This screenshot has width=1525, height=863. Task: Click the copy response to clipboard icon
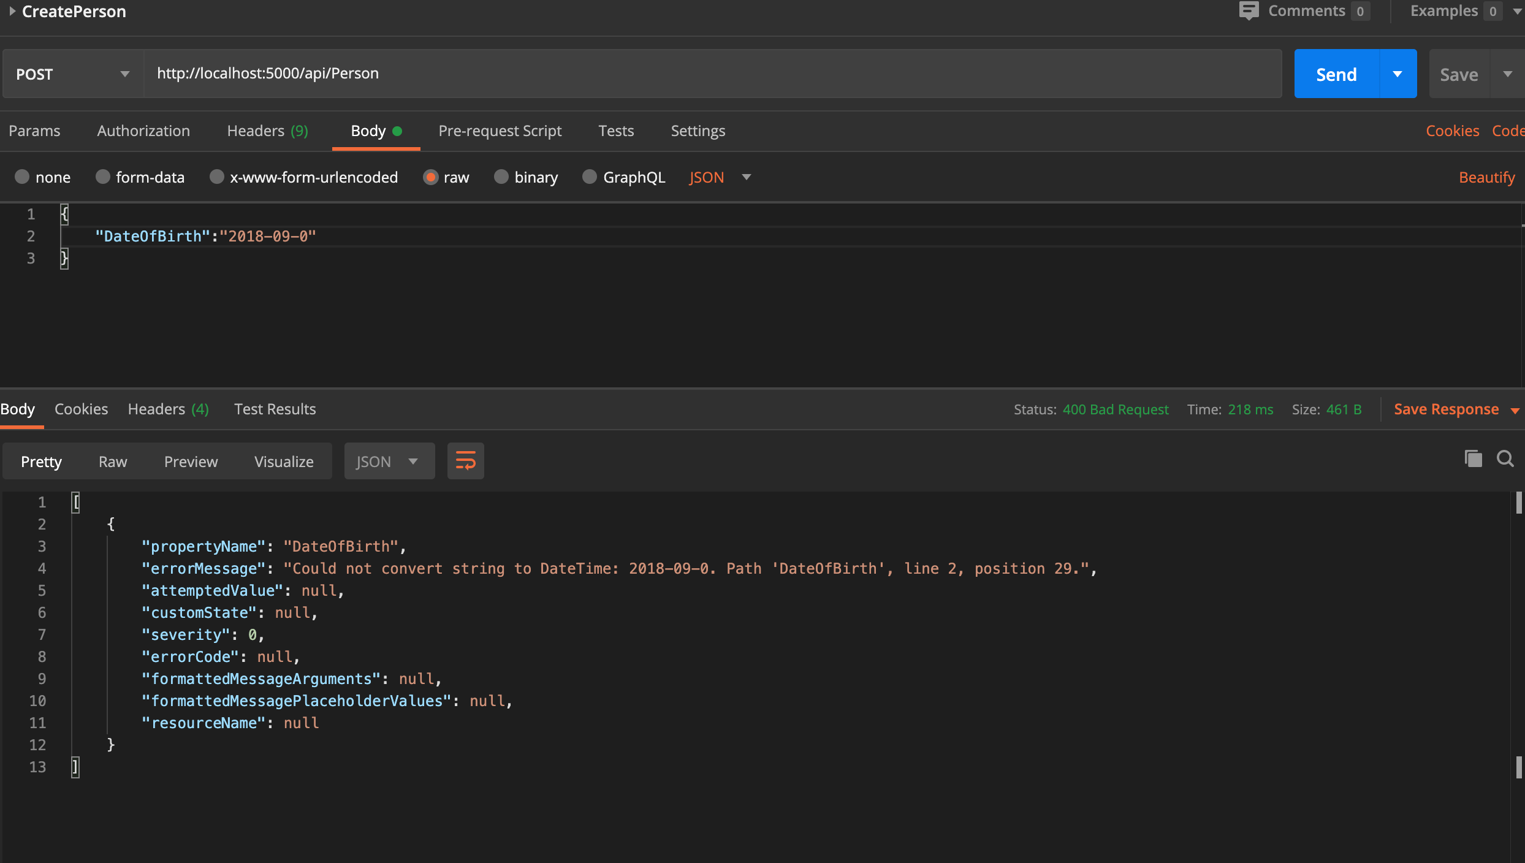[x=1473, y=458]
